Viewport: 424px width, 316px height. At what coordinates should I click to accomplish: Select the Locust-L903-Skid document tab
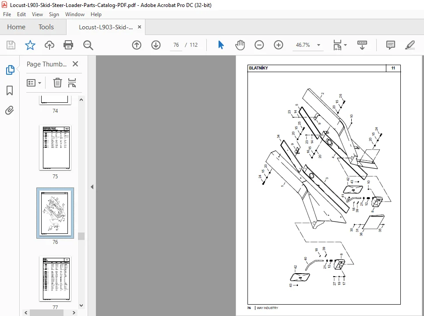(x=106, y=27)
